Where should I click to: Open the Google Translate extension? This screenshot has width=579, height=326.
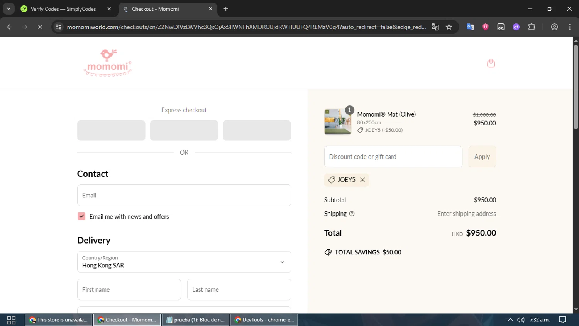[x=470, y=27]
